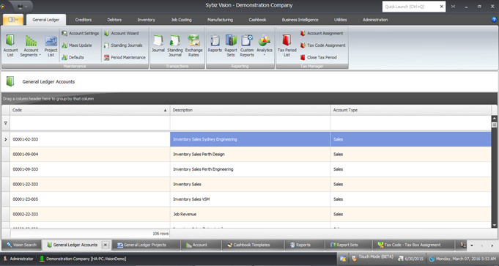The width and height of the screenshot is (499, 266).
Task: Open the Defaults option
Action: (73, 57)
